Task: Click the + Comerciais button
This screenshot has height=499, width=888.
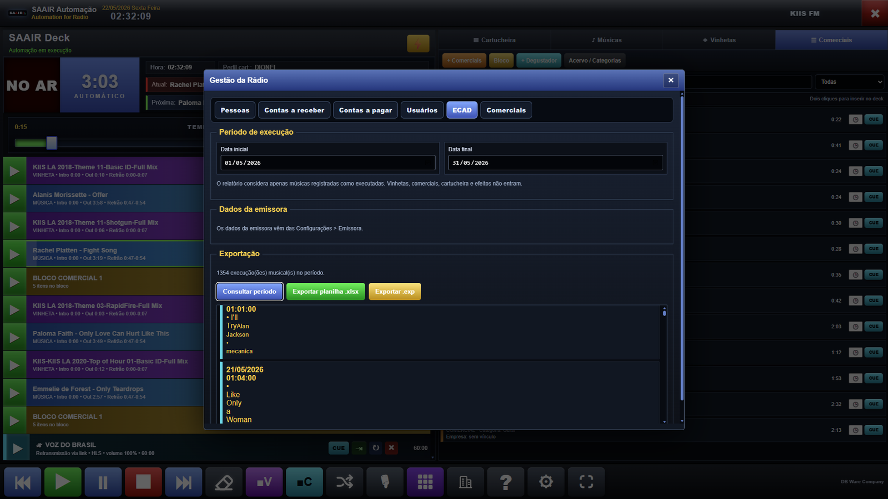Action: click(x=465, y=60)
